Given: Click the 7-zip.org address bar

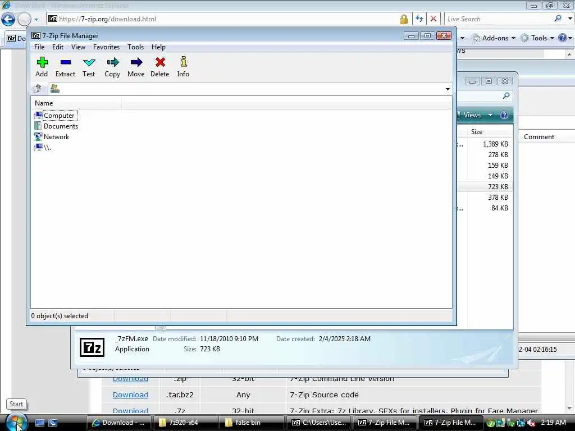Looking at the screenshot, I should (x=223, y=19).
